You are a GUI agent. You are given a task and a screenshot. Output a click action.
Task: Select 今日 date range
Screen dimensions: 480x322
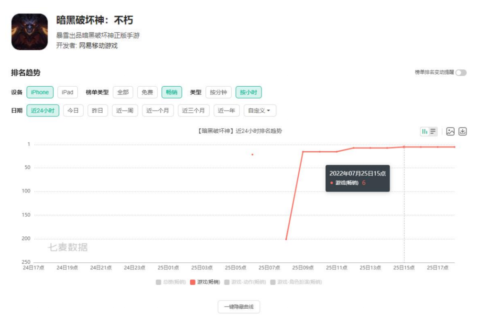73,111
